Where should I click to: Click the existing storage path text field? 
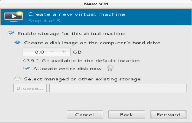click(x=118, y=88)
